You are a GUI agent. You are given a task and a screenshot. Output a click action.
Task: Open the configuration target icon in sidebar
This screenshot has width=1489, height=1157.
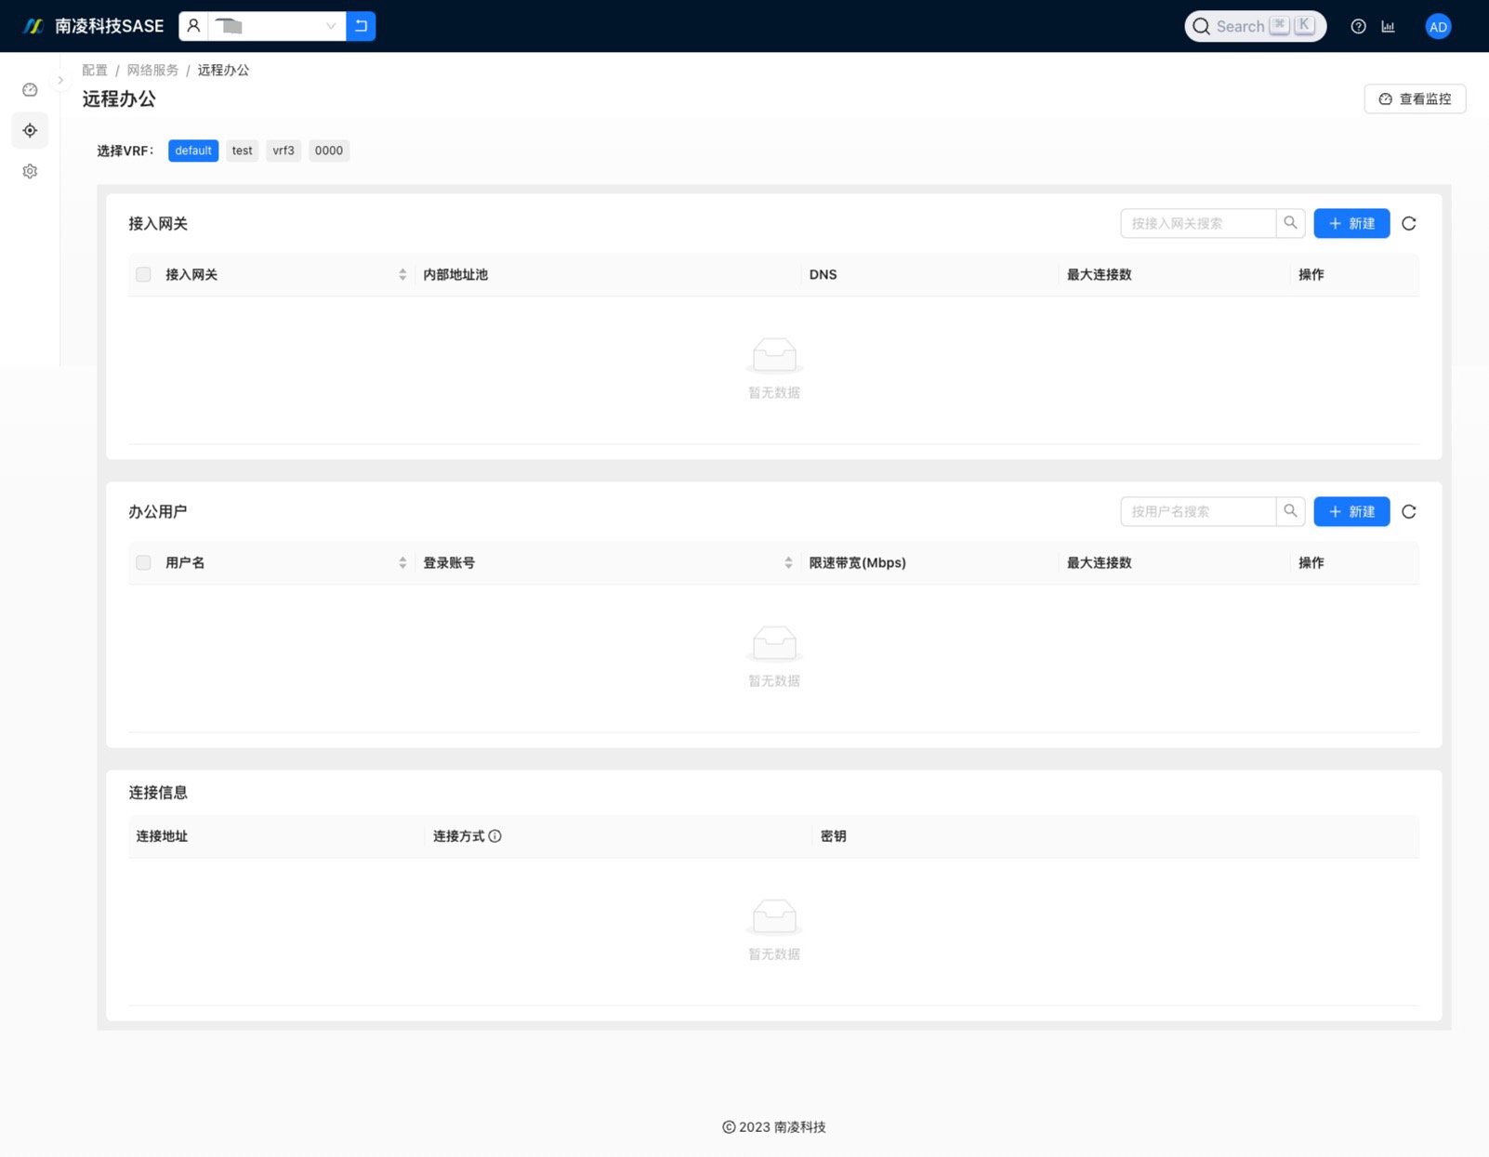coord(30,130)
